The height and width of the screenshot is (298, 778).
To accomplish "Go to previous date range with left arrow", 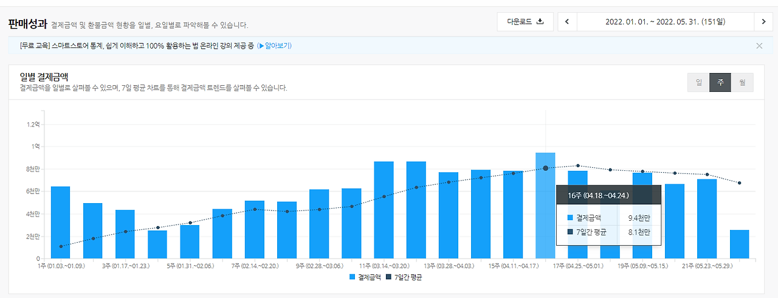I will 567,21.
